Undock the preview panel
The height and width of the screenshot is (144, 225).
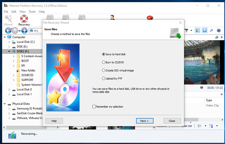pyautogui.click(x=217, y=37)
